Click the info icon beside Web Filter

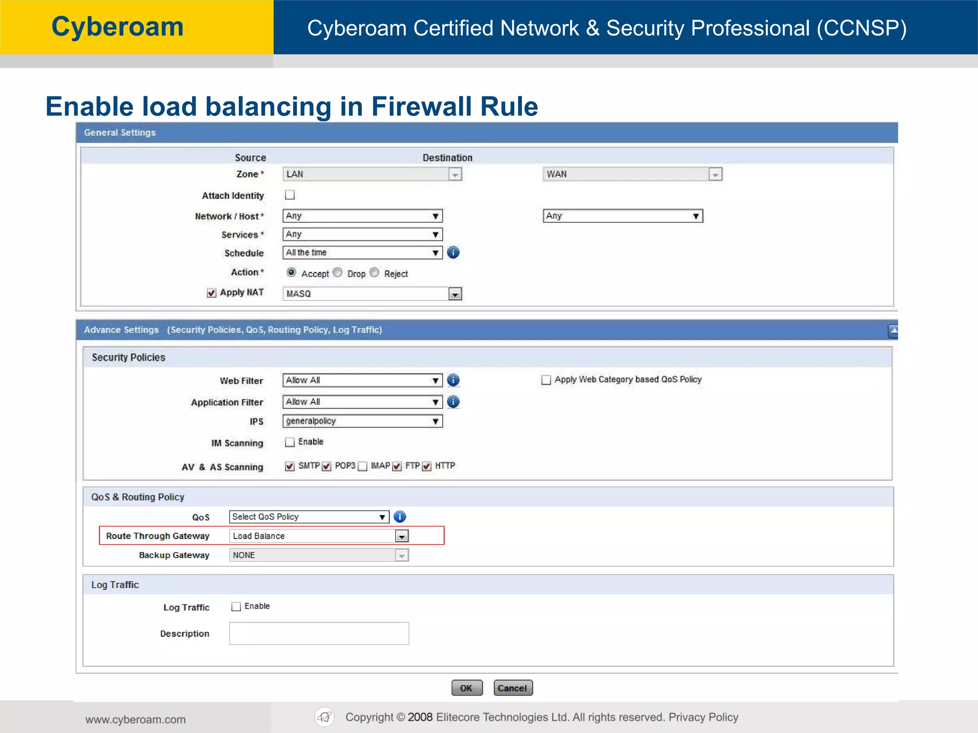pos(453,380)
